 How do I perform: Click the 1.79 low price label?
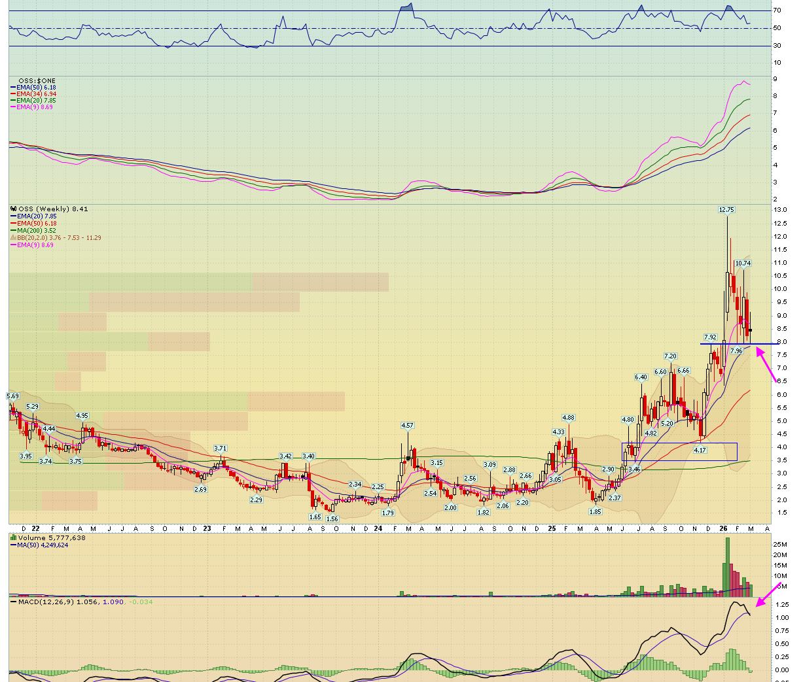(x=388, y=513)
